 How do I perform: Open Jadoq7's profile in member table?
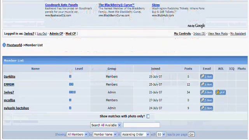[x=9, y=92]
